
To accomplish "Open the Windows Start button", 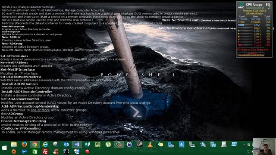I will [x=4, y=148].
